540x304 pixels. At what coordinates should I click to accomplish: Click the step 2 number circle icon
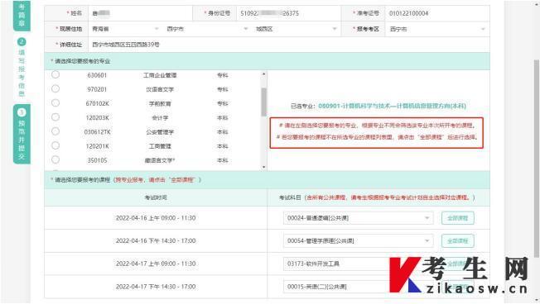pos(22,42)
